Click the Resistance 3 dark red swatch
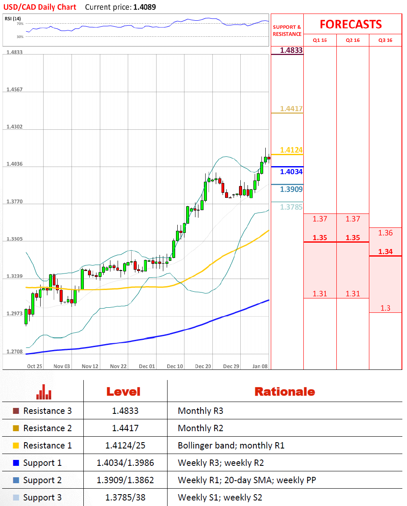The image size is (407, 506). pyautogui.click(x=16, y=411)
